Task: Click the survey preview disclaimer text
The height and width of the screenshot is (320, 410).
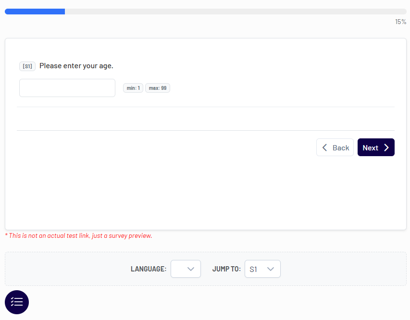Action: pyautogui.click(x=78, y=235)
